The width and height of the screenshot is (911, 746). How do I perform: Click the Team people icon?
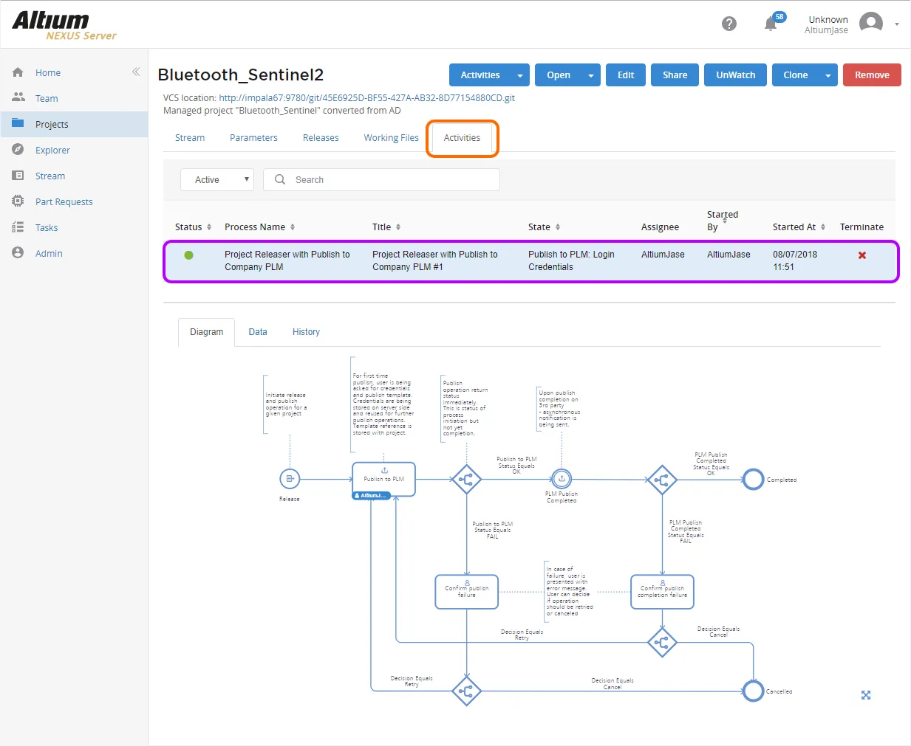tap(18, 97)
